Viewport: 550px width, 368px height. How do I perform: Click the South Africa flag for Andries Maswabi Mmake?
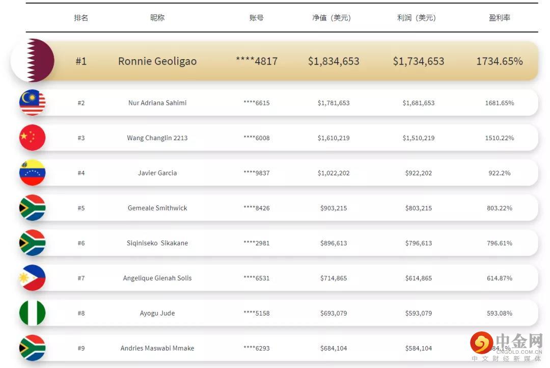click(32, 348)
